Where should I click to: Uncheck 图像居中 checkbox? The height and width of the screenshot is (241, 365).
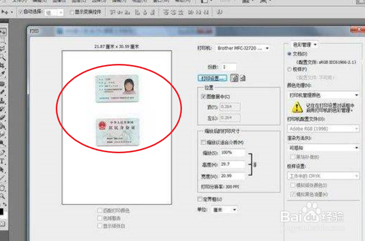pos(203,96)
